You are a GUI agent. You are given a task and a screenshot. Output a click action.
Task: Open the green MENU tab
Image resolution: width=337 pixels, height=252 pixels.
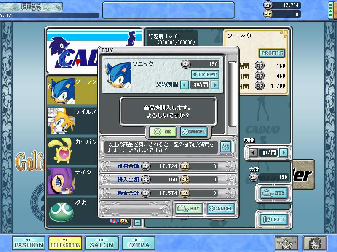click(331, 10)
